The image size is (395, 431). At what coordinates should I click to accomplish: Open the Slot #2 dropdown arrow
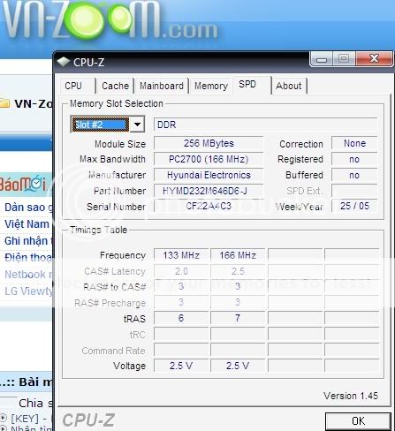point(137,125)
